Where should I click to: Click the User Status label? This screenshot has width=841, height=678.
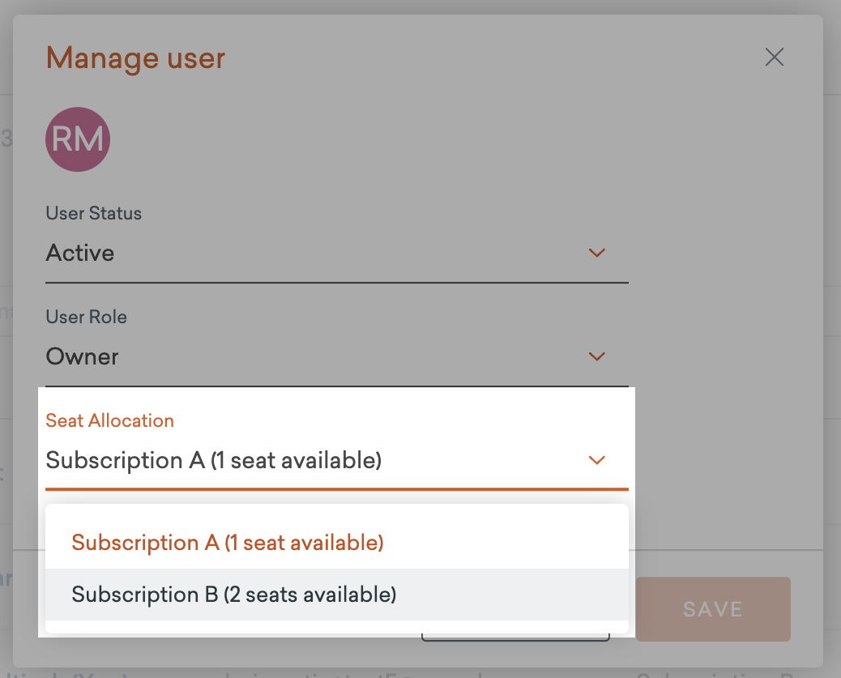pos(92,213)
